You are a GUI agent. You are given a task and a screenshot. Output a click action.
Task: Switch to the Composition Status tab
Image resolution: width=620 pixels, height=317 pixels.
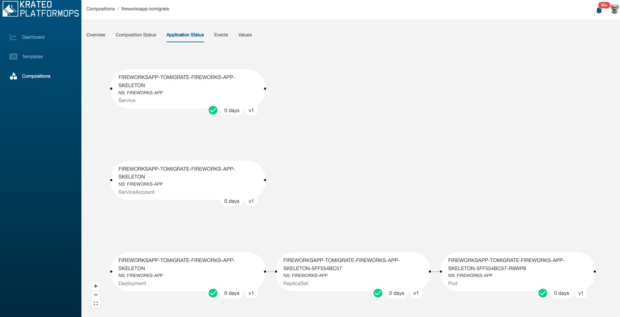click(x=136, y=35)
